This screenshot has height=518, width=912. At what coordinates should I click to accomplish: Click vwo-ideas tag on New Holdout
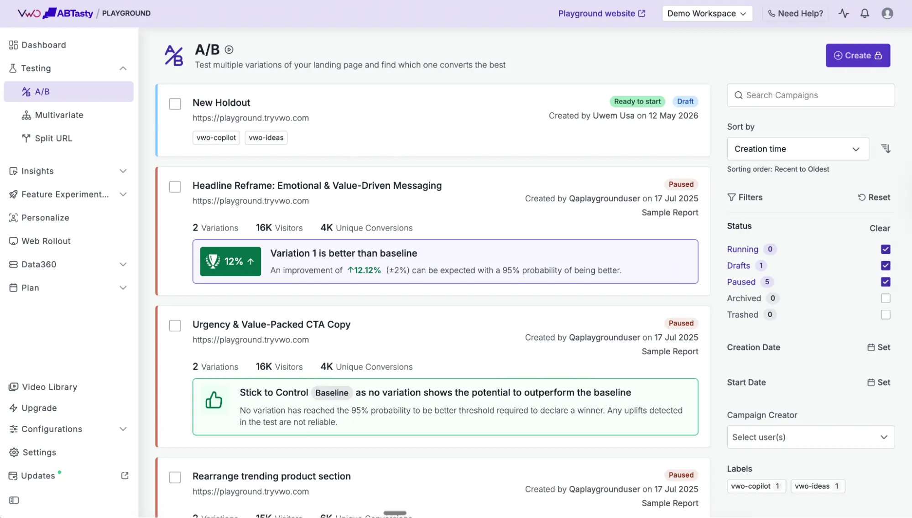(x=266, y=138)
